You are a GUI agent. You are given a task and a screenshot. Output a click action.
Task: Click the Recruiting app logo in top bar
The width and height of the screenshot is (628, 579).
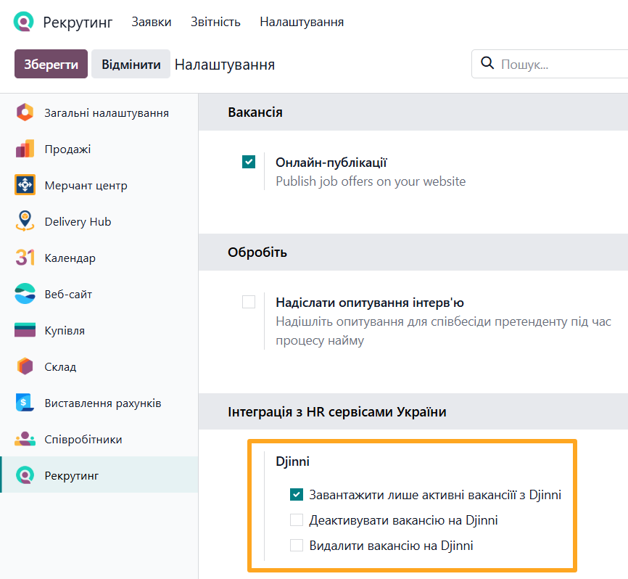(x=24, y=22)
